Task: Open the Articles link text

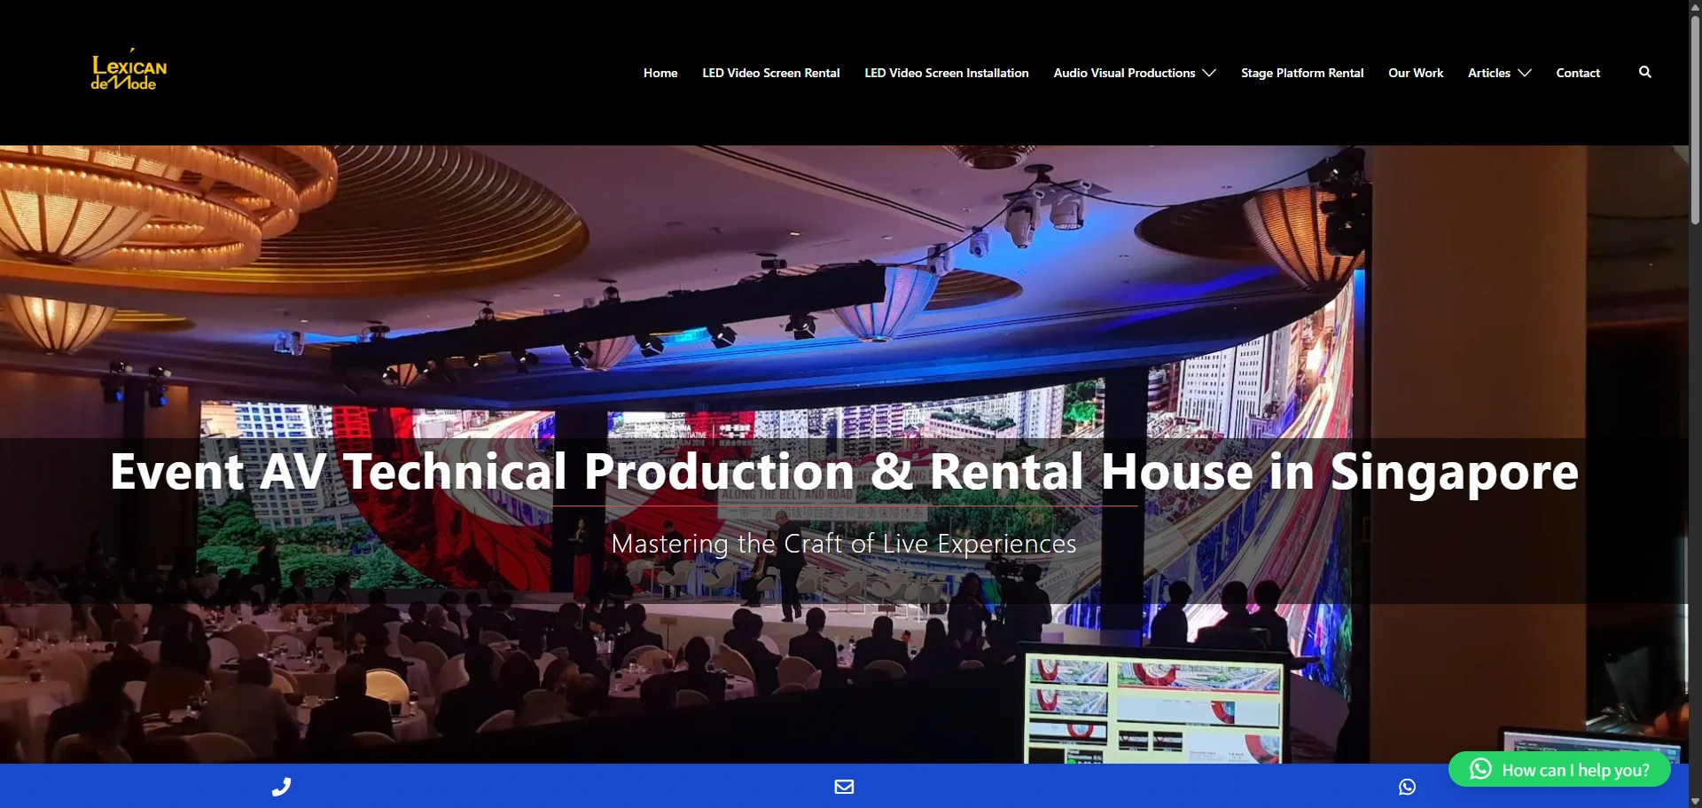Action: (x=1489, y=73)
